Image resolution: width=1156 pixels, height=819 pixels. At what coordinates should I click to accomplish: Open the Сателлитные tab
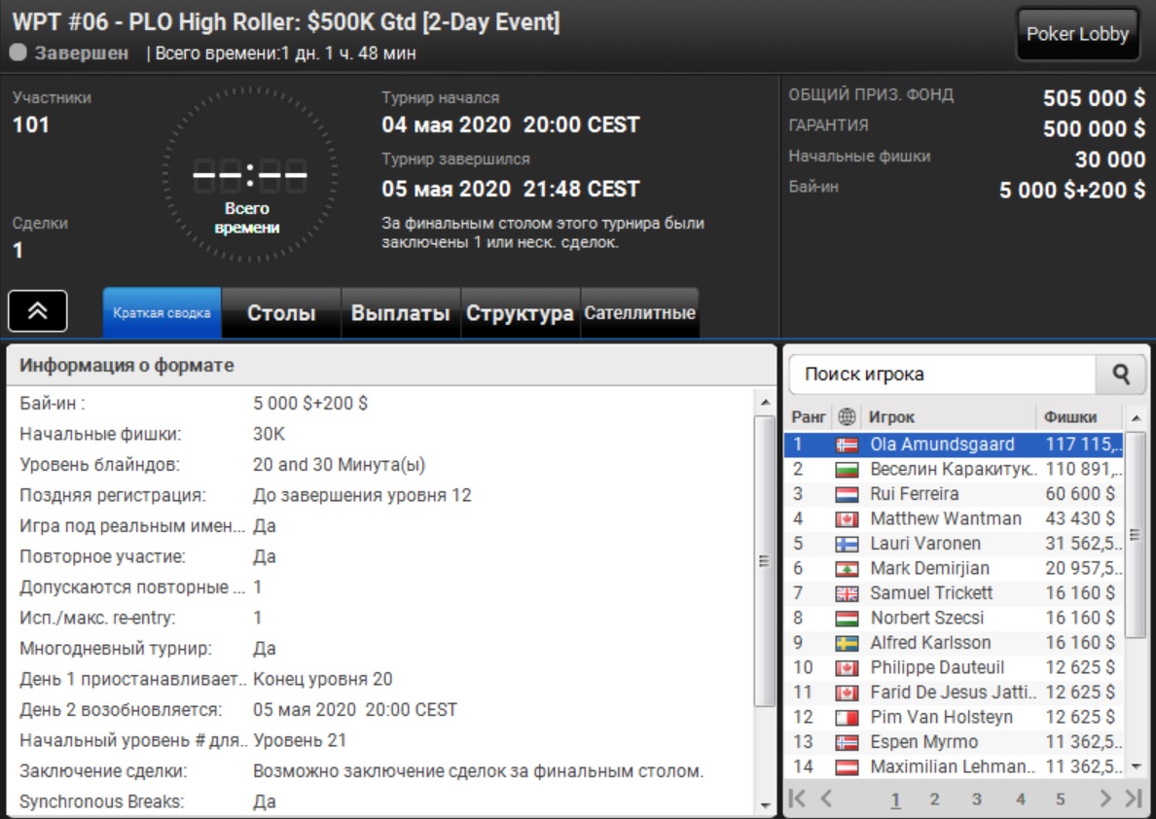639,313
